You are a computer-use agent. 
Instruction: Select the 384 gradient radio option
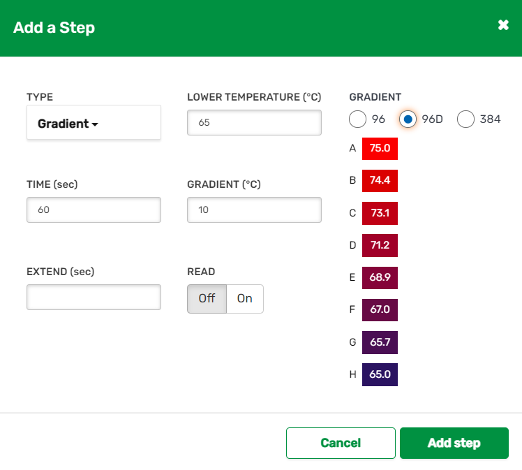coord(466,119)
